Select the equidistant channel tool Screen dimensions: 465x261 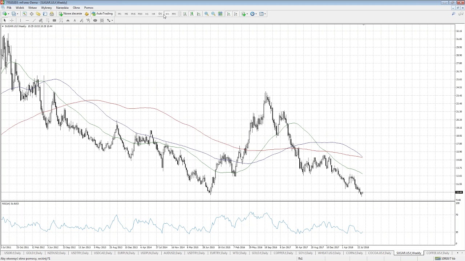[x=41, y=20]
